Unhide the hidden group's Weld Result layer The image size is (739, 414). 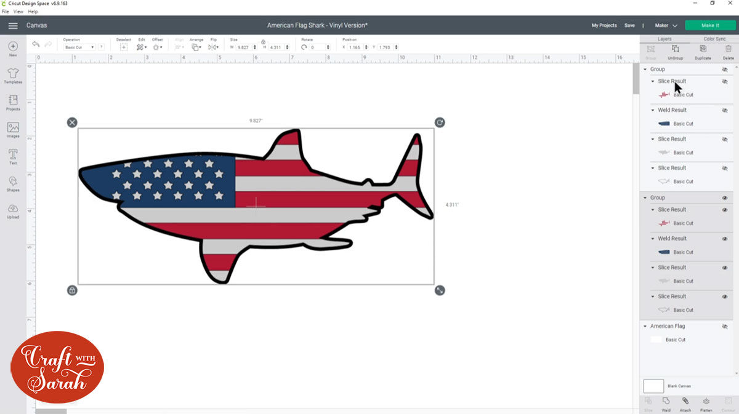[725, 110]
